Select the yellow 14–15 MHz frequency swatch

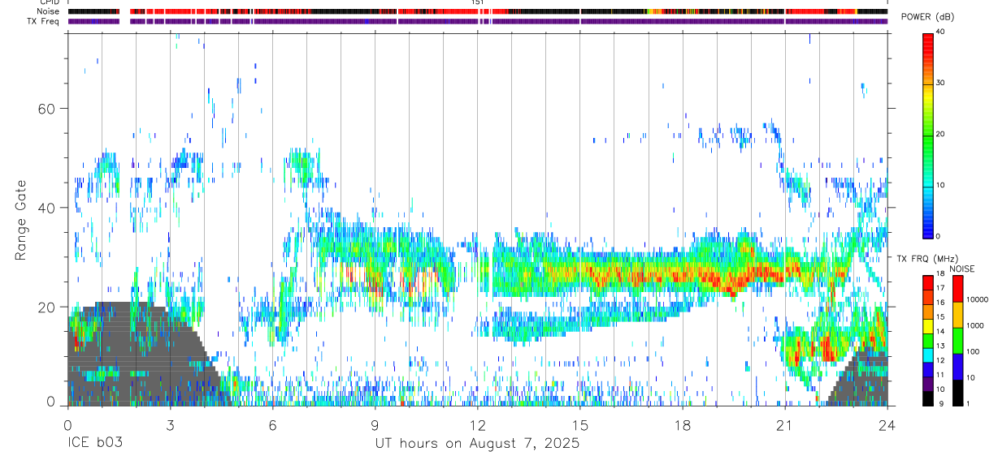(927, 326)
